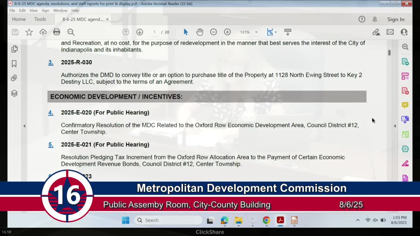The height and width of the screenshot is (236, 420).
Task: Open agenda item 4 link
Action: (x=51, y=112)
